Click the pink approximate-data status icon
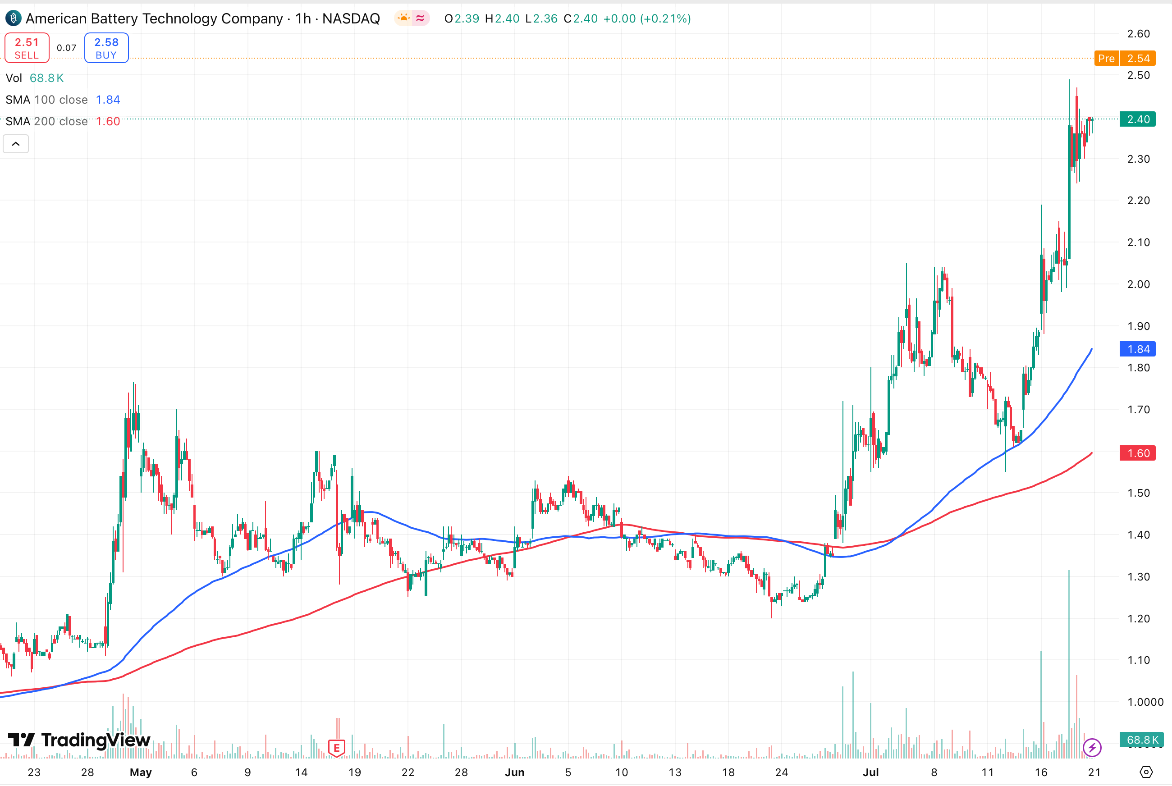The height and width of the screenshot is (786, 1172). (x=420, y=18)
